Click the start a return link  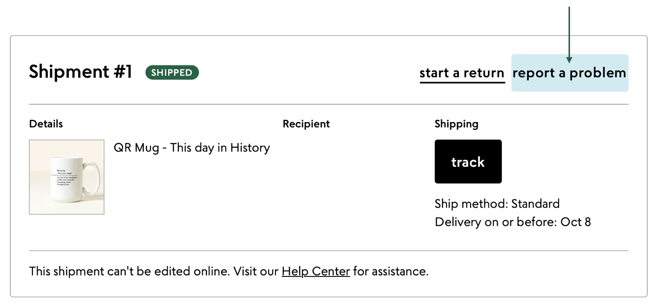click(x=462, y=73)
